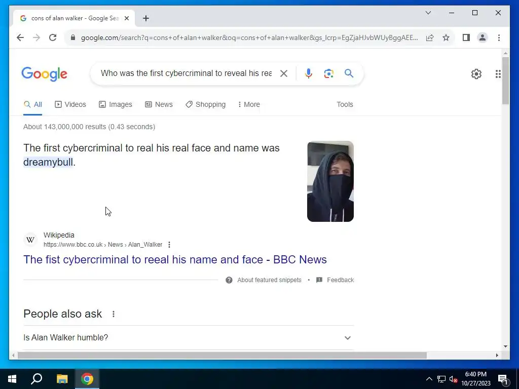Reload the current page
519x389 pixels.
[x=53, y=37]
